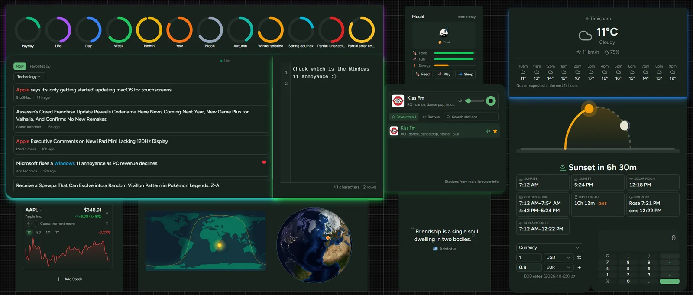The height and width of the screenshot is (295, 693).
Task: Open the Assassin's Creed Franchise Update article
Action: click(141, 119)
